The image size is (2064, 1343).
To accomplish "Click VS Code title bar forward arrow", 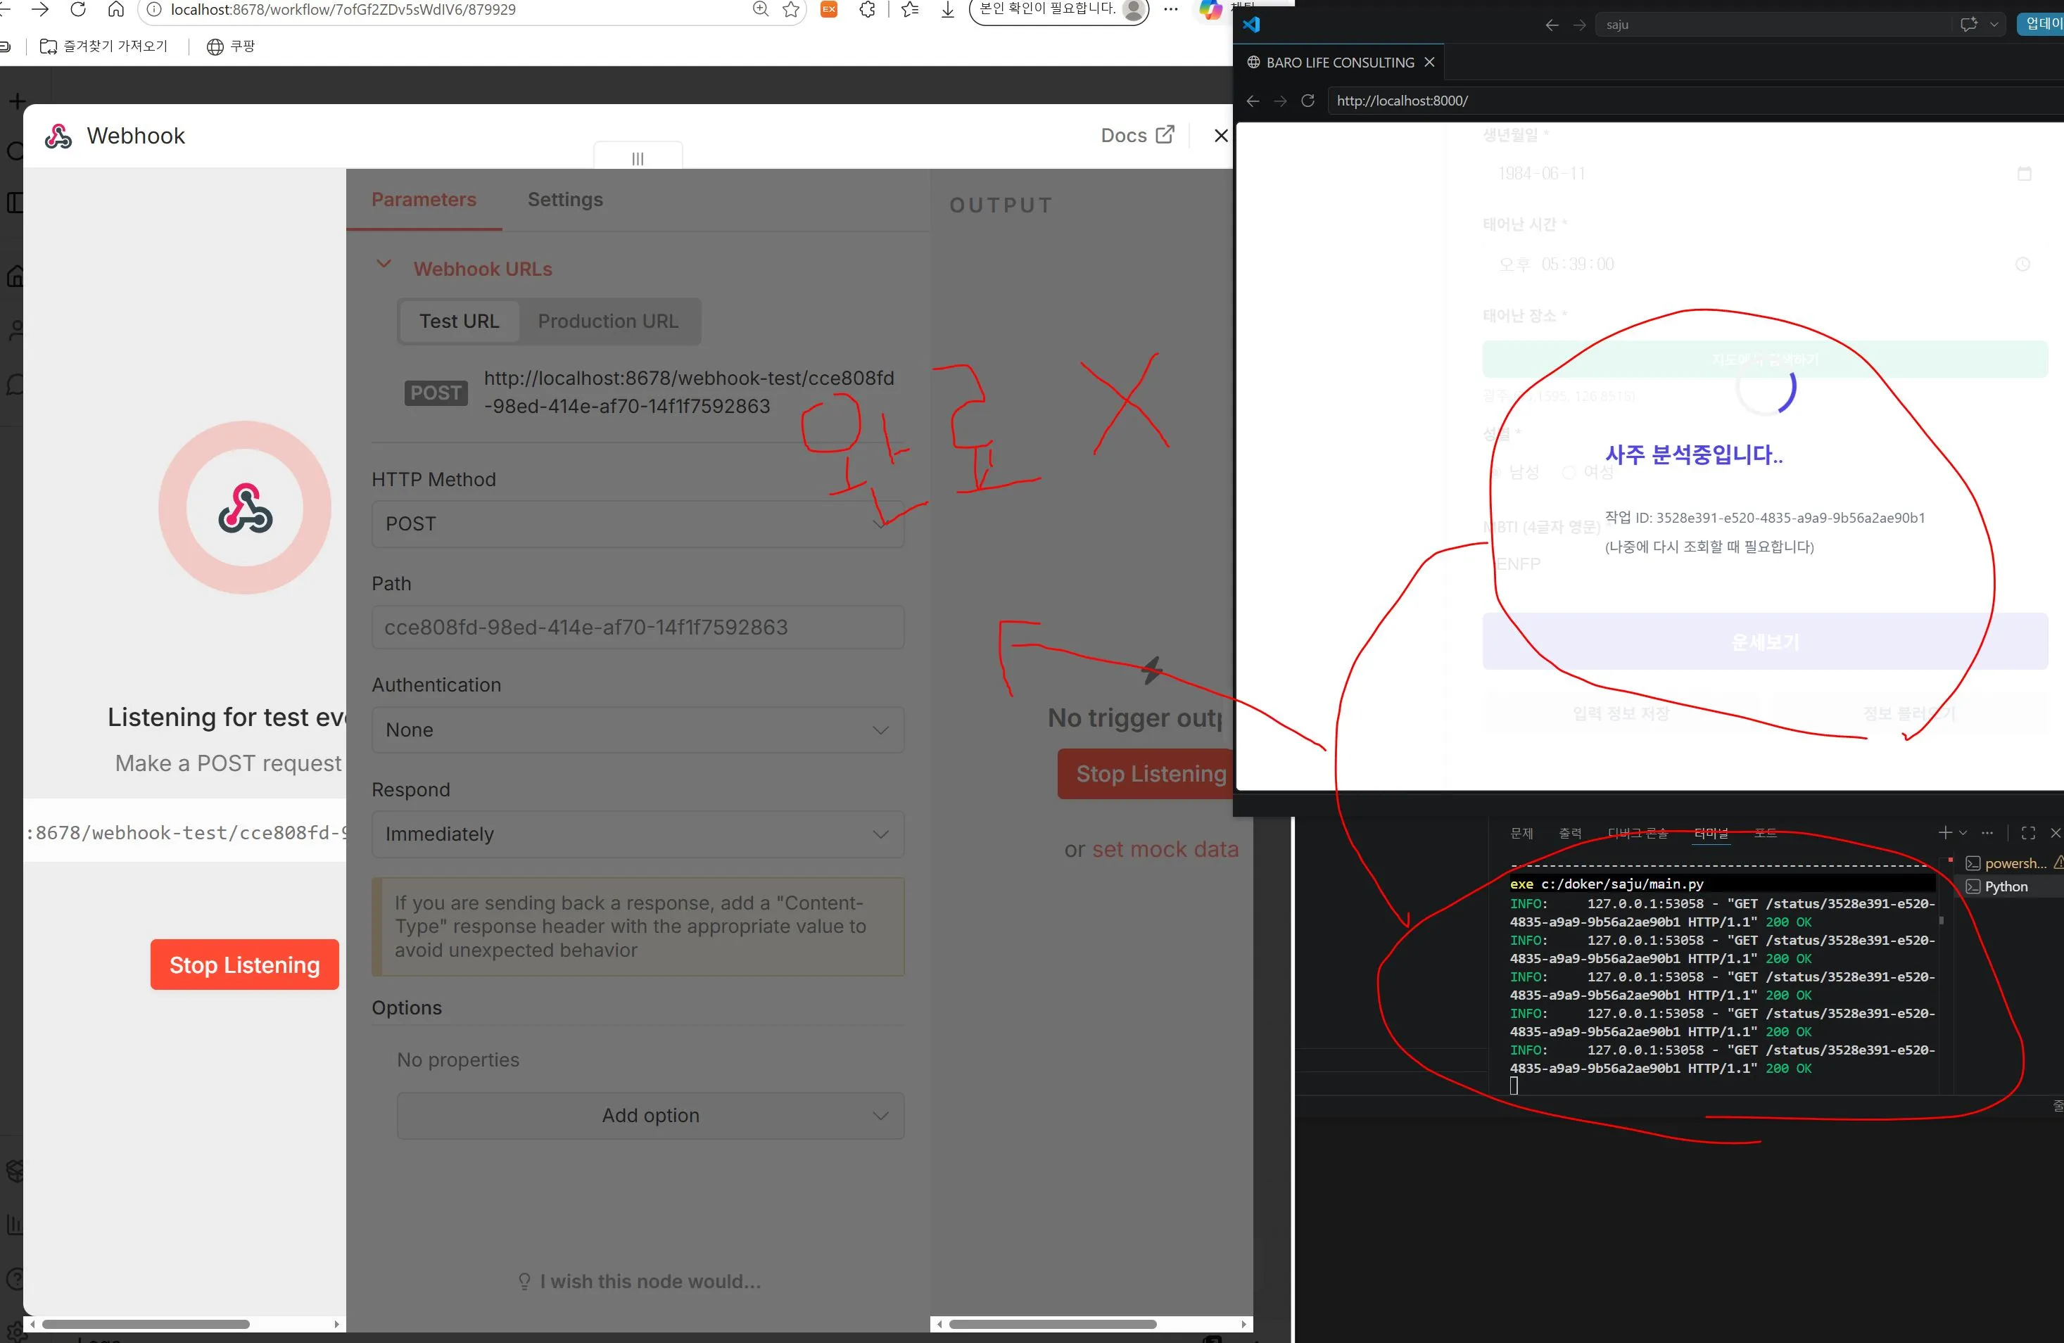I will pos(1579,25).
